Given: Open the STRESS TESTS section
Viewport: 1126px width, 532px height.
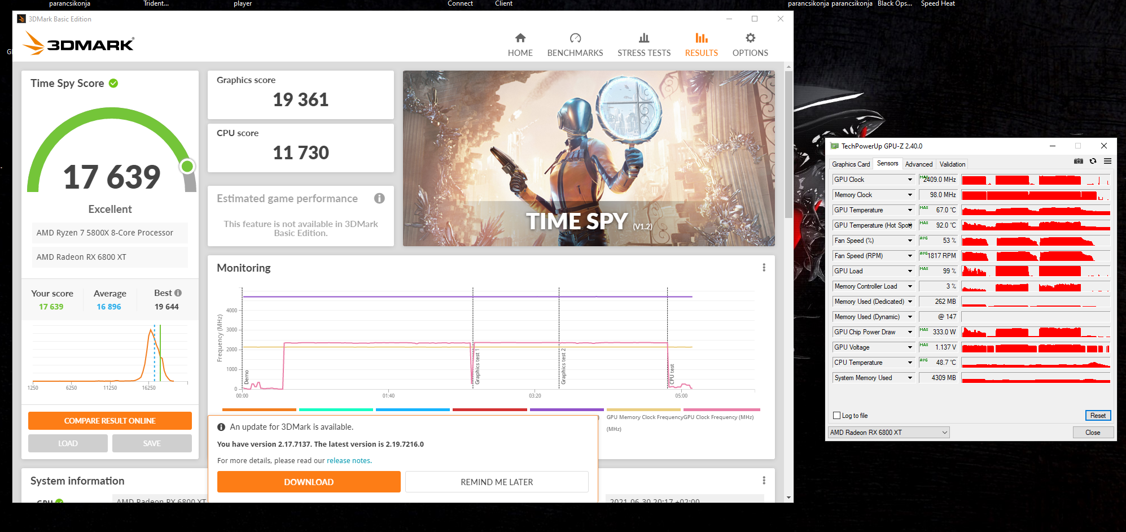Looking at the screenshot, I should (x=644, y=45).
